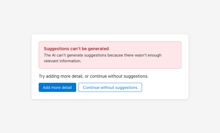The image size is (220, 133).
Task: Click "relevant information." line in the alert
Action: point(63,61)
